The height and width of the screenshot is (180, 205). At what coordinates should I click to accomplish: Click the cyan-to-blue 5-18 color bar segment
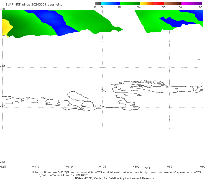(111, 3)
